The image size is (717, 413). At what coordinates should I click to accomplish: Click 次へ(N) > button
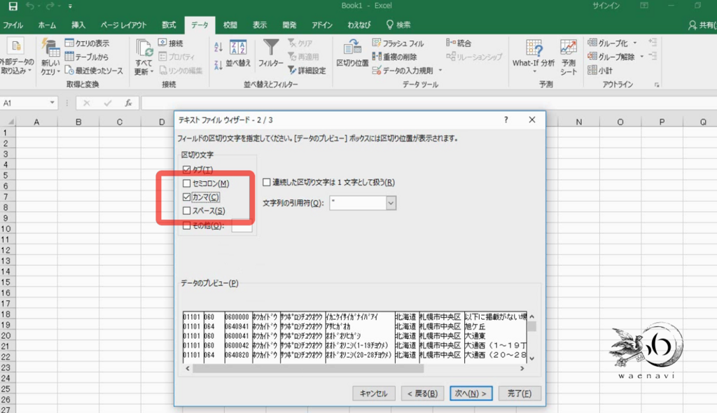coord(471,393)
